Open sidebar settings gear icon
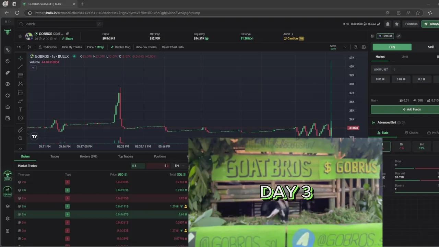The image size is (439, 247). [8, 219]
